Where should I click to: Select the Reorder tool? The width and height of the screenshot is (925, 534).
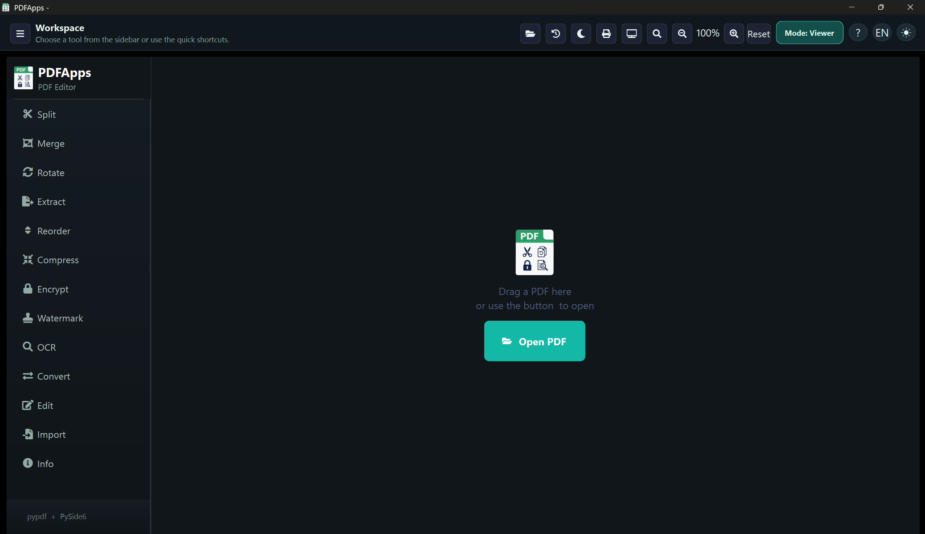click(78, 231)
